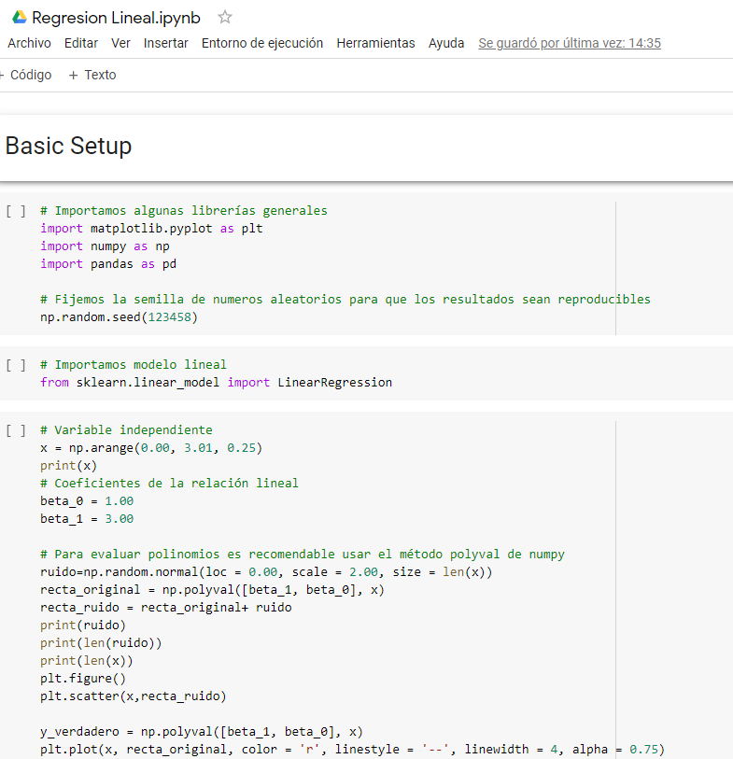Click the x = np.arange line

(151, 448)
